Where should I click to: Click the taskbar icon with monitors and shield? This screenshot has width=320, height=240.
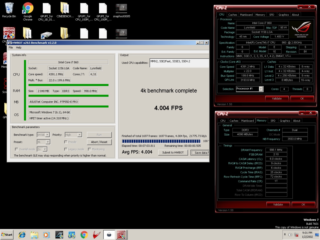coord(72,235)
